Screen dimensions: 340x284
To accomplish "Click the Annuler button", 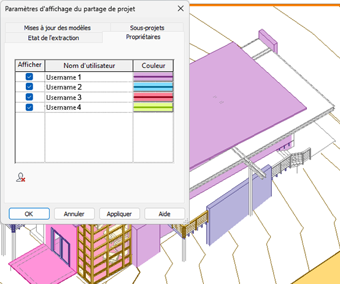I will pos(74,214).
